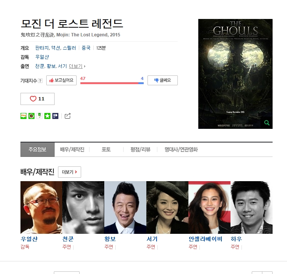Toggle the heart like button showing 11
Screen dimensions: 287x274
pyautogui.click(x=38, y=99)
